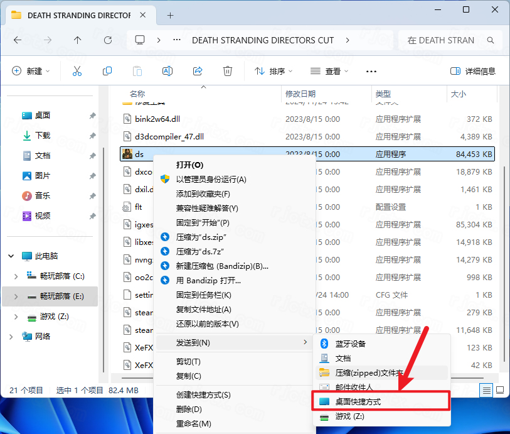Choose 创建快捷方式(S)
Image resolution: width=510 pixels, height=434 pixels.
(x=234, y=395)
